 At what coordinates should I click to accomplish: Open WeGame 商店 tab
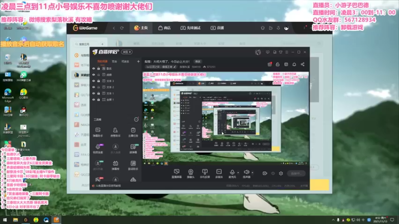pos(165,28)
